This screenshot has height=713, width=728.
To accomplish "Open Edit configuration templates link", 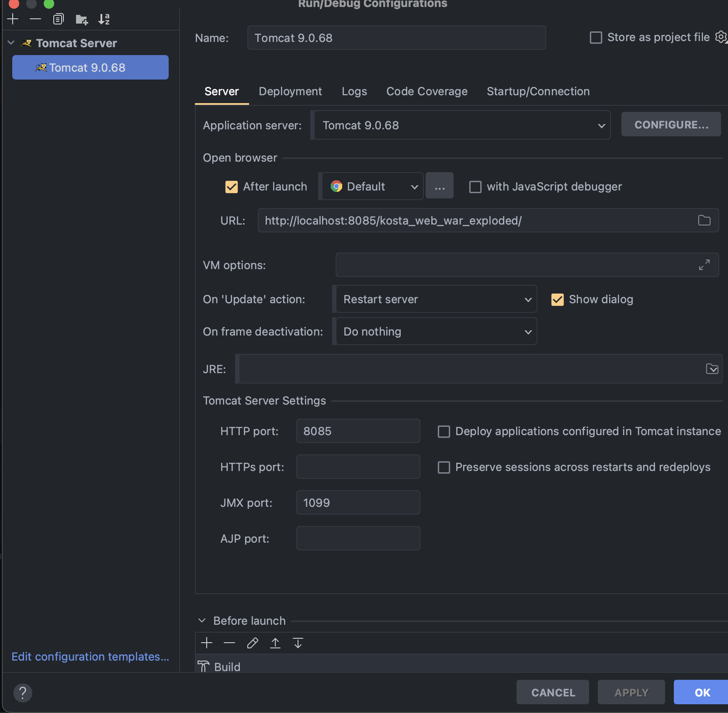I will tap(90, 657).
